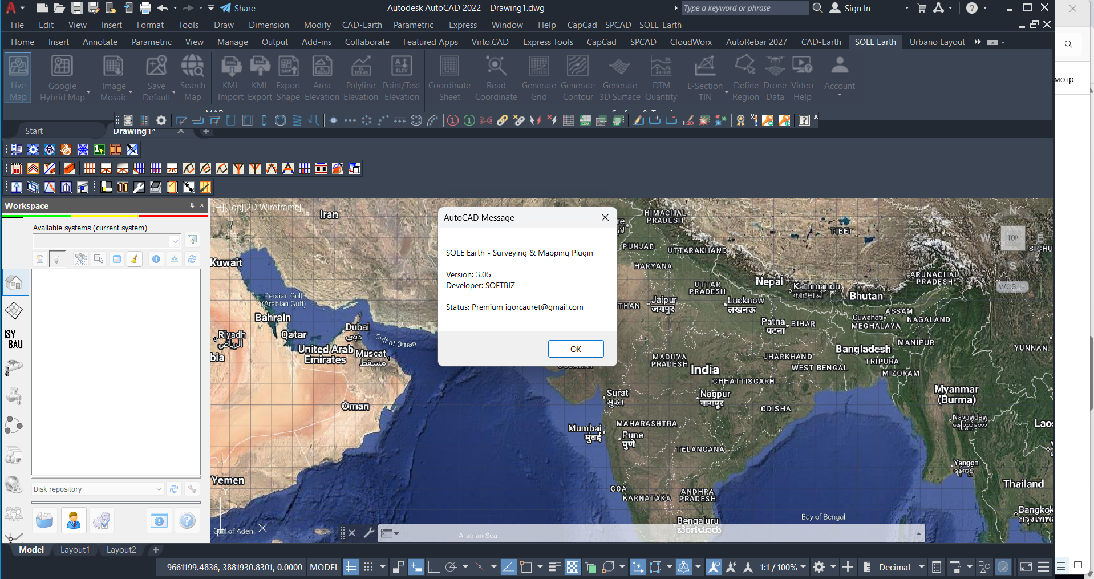This screenshot has width=1094, height=579.
Task: Click Drone Data tool
Action: (775, 78)
